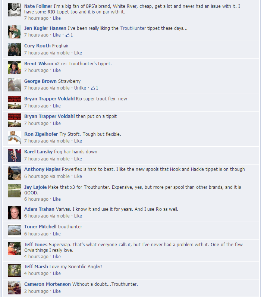Open Adam Trahan's profile picture
261x297 pixels.
[15, 213]
